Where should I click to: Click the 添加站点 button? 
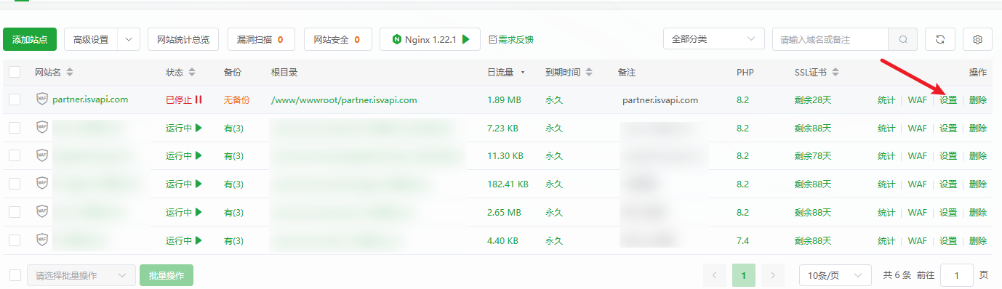pos(31,39)
